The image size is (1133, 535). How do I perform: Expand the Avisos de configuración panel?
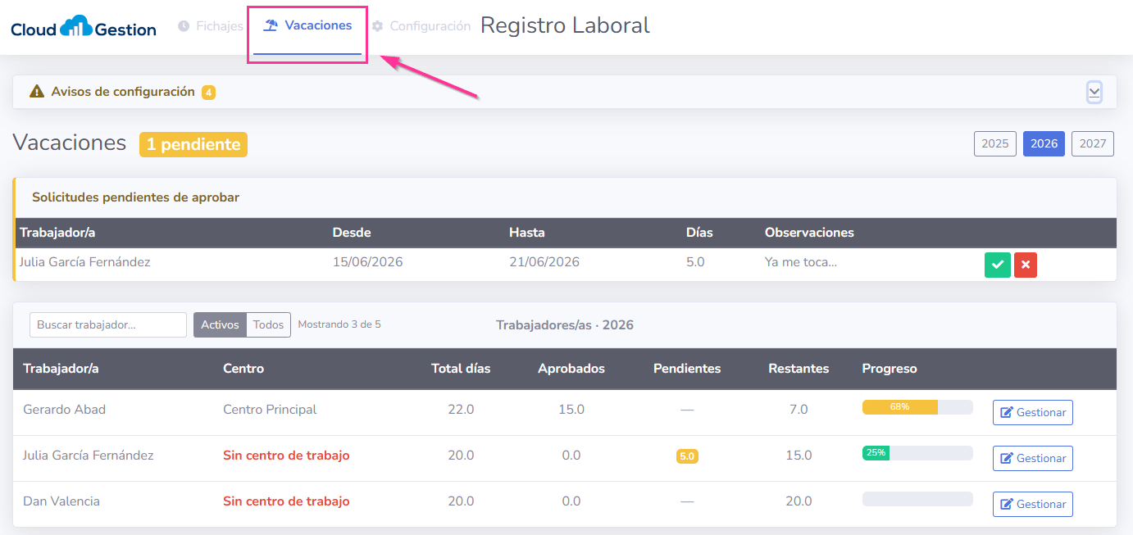(1094, 92)
